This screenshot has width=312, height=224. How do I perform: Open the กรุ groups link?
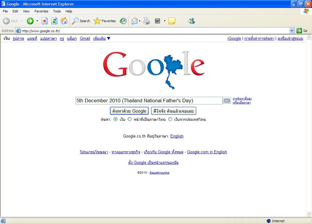(62, 39)
